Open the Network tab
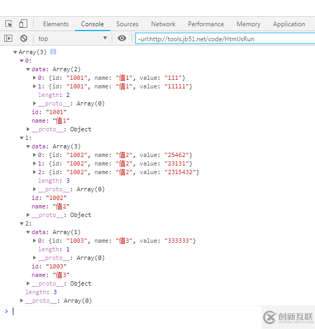The width and height of the screenshot is (315, 329). point(163,24)
